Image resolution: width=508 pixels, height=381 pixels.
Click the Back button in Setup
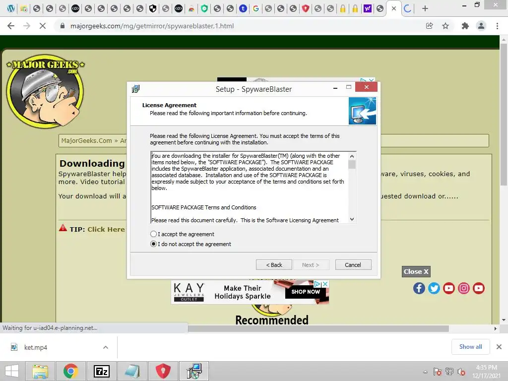274,265
